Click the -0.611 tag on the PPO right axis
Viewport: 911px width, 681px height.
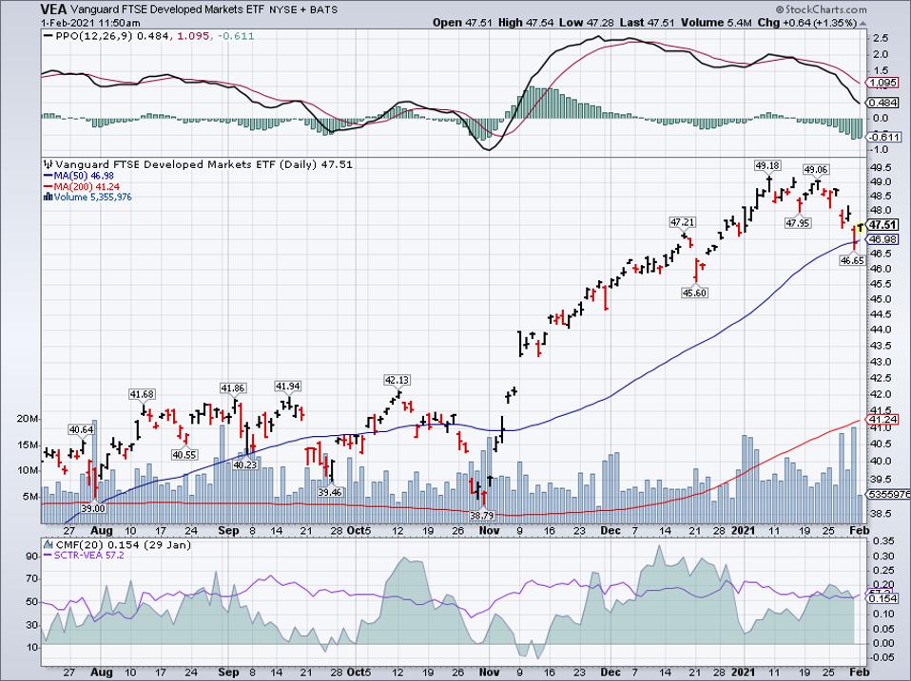pyautogui.click(x=883, y=137)
